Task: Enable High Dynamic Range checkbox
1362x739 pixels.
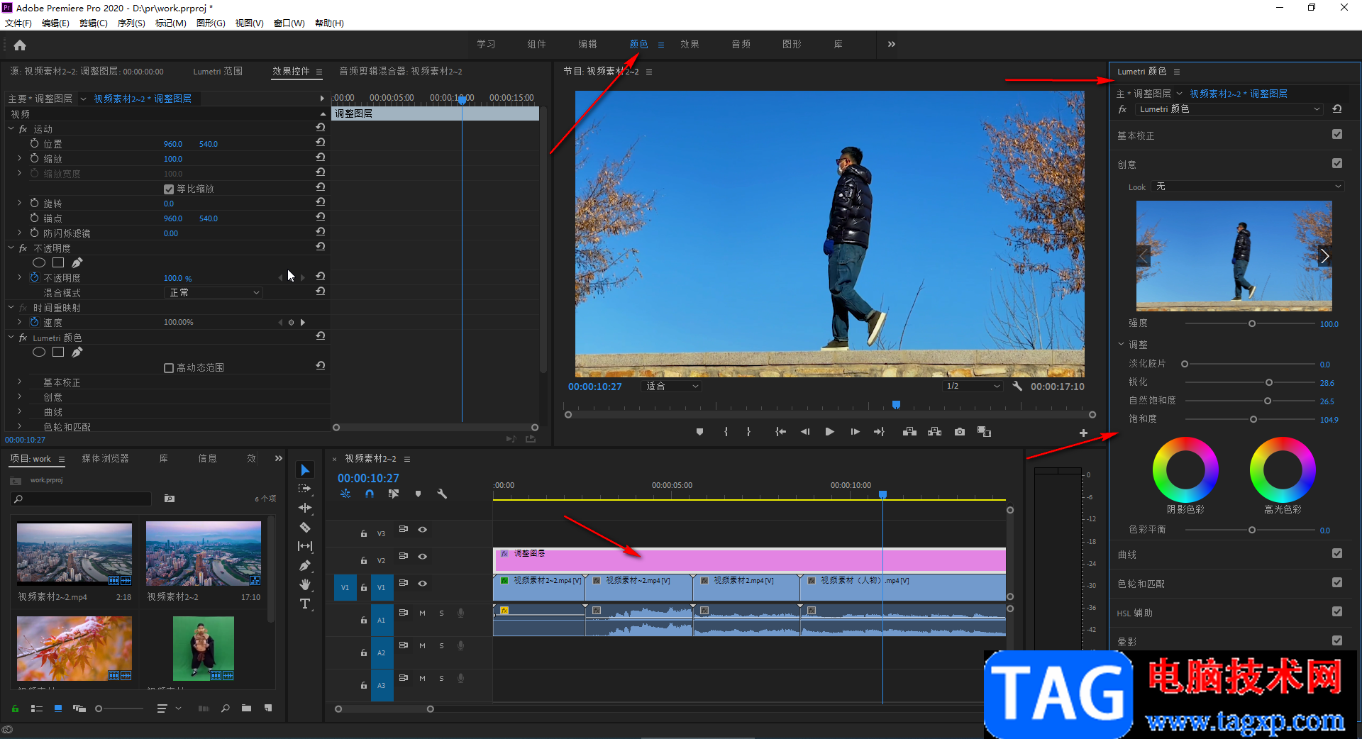Action: point(169,368)
